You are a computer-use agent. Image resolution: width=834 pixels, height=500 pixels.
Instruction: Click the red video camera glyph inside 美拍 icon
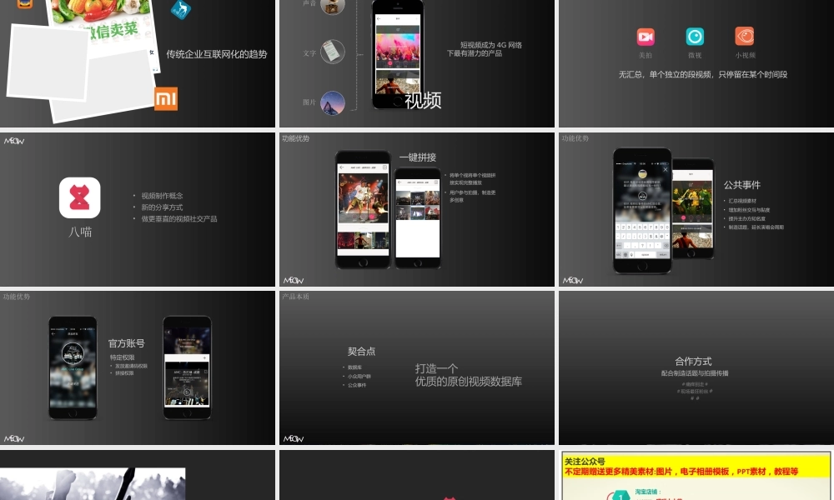click(x=646, y=36)
